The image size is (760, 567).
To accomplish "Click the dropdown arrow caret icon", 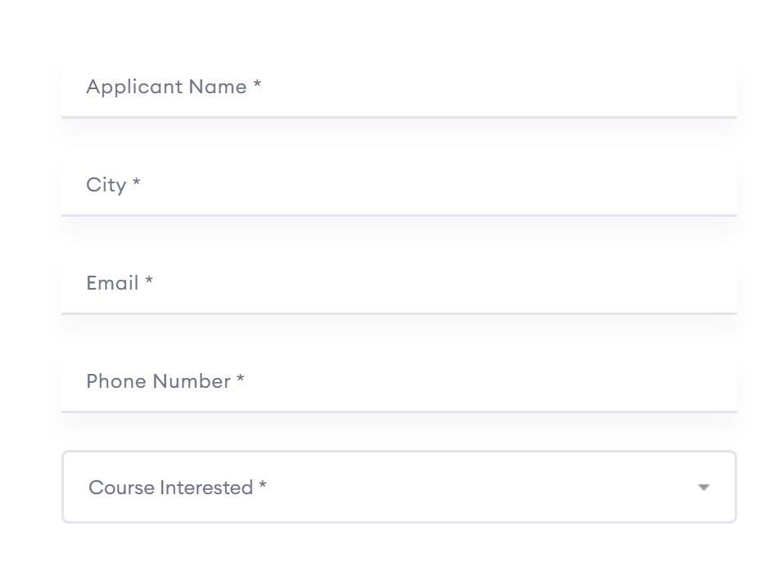I will [703, 488].
